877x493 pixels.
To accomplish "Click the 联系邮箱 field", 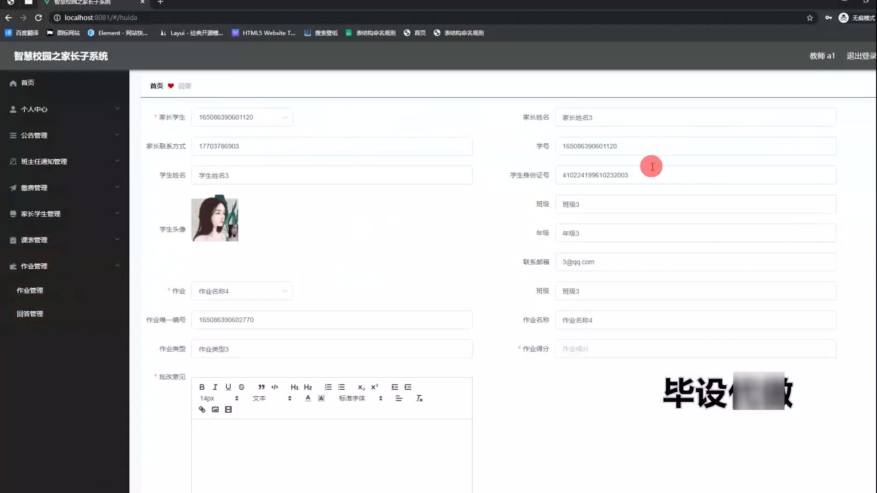I will pos(696,262).
